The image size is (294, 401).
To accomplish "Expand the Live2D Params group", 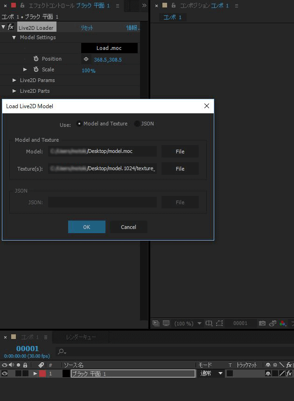I will pos(14,80).
